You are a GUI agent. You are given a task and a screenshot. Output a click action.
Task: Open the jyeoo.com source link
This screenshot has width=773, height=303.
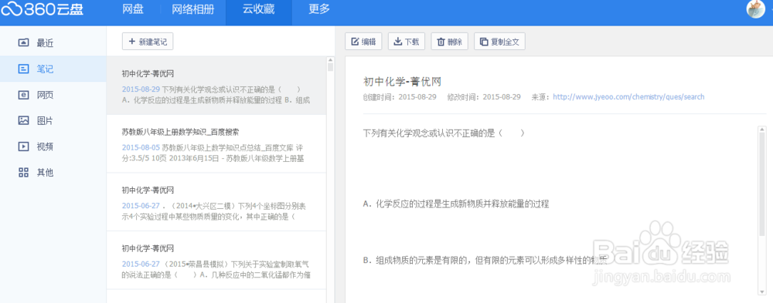[628, 97]
